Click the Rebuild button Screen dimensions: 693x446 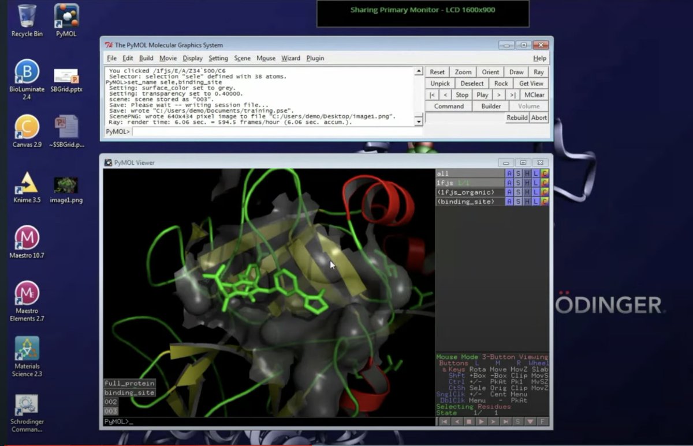tap(517, 118)
